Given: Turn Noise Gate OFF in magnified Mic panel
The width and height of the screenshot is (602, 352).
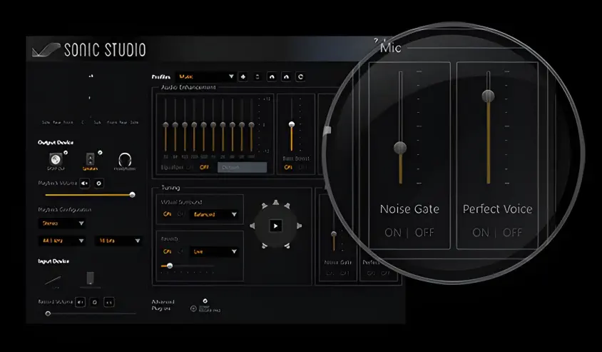Looking at the screenshot, I should pos(424,233).
